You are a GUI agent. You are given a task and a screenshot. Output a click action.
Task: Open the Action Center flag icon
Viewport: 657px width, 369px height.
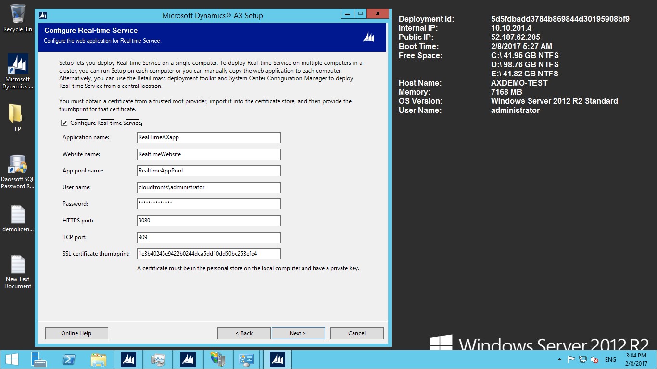(571, 359)
